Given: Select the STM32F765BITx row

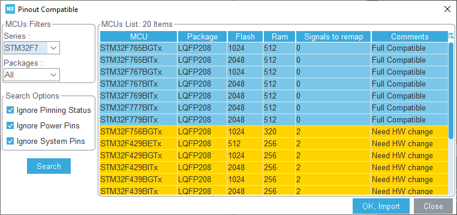Looking at the screenshot, I should pos(274,60).
